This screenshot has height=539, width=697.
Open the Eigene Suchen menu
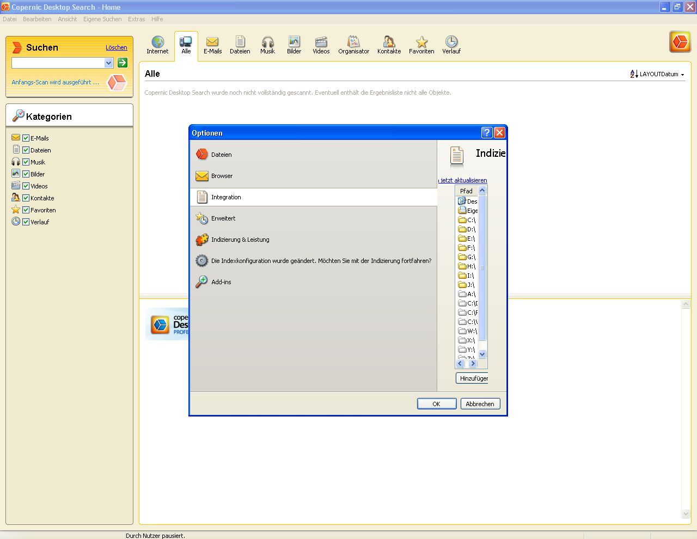point(102,19)
